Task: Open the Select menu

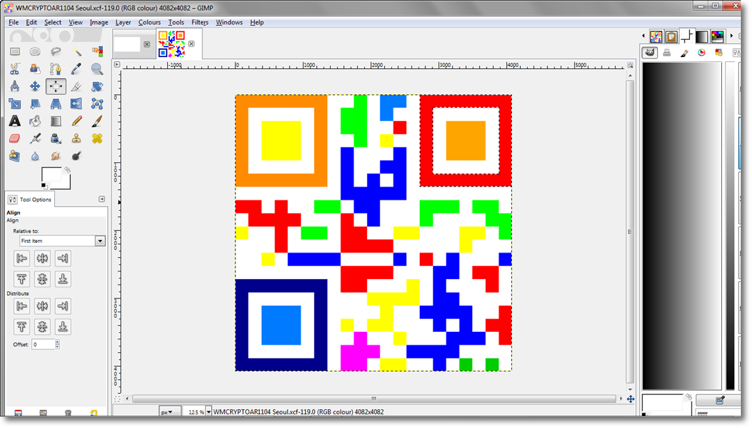Action: pos(53,22)
